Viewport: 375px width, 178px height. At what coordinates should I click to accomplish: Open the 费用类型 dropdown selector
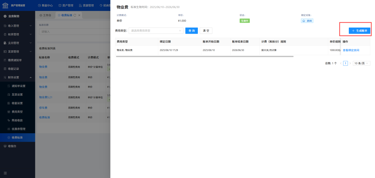[x=156, y=31]
